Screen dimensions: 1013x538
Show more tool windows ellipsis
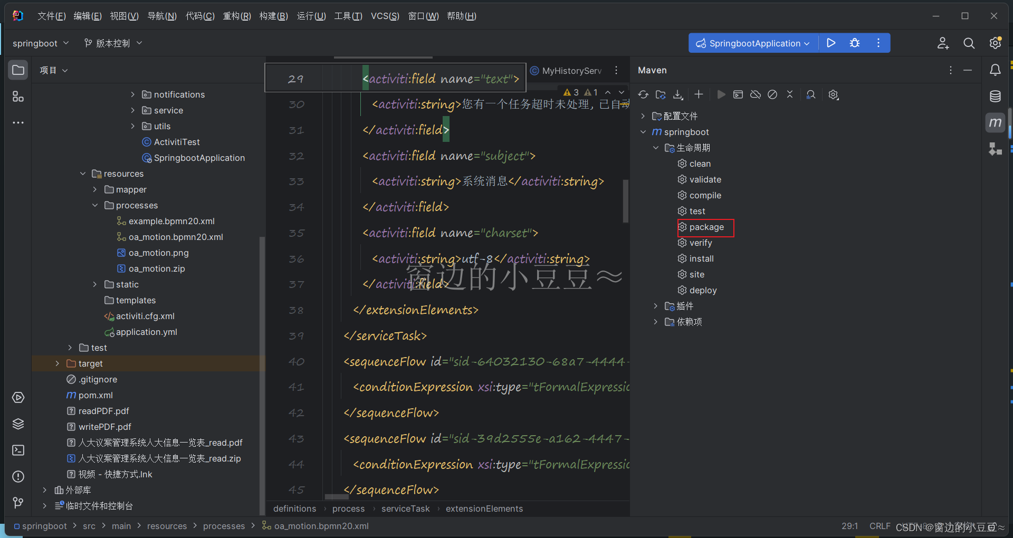click(18, 123)
